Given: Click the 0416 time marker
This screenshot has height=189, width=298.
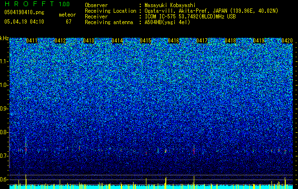Looking at the screenshot, I should (x=173, y=41).
